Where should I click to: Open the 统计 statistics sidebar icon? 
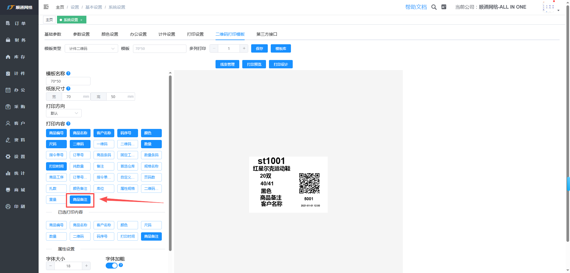8,173
